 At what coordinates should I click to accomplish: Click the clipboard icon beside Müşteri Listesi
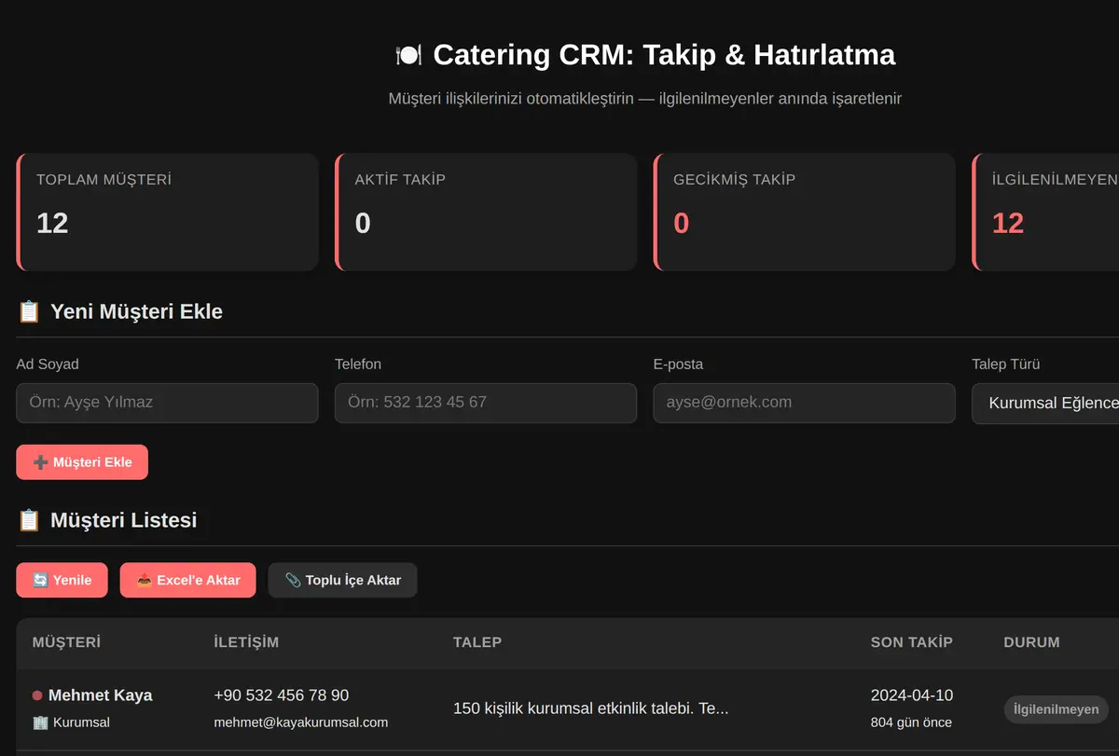click(x=29, y=520)
